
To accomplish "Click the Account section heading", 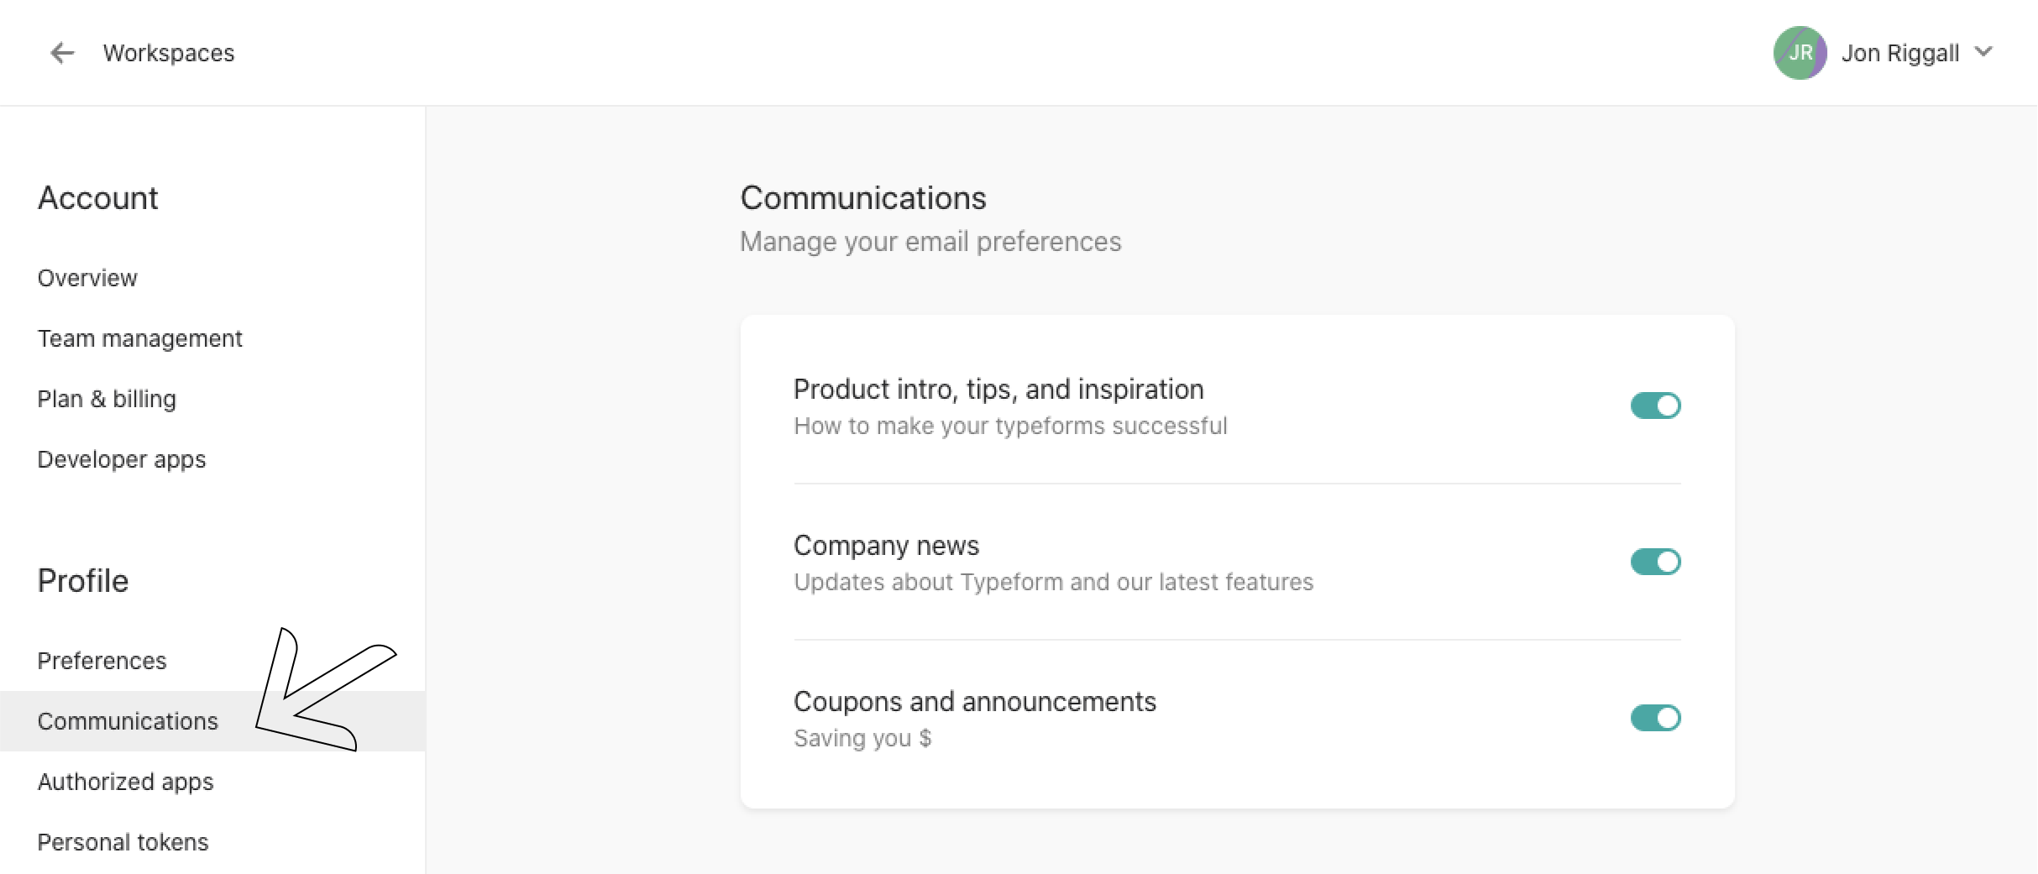I will pos(97,199).
